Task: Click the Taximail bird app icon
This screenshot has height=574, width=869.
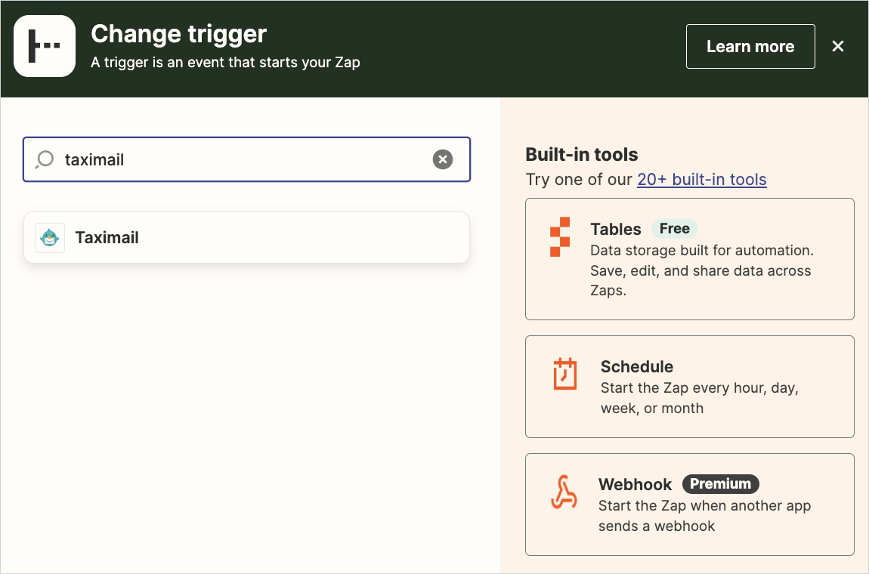Action: click(x=50, y=238)
